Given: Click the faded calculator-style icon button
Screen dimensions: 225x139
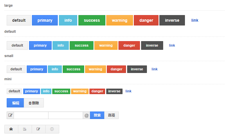Looking at the screenshot, I should click(25, 129).
